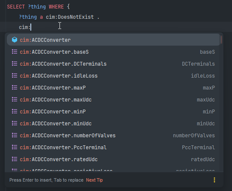232x191 pixels.
Task: Click the ?thing variable in SELECT line
Action: [x=37, y=7]
